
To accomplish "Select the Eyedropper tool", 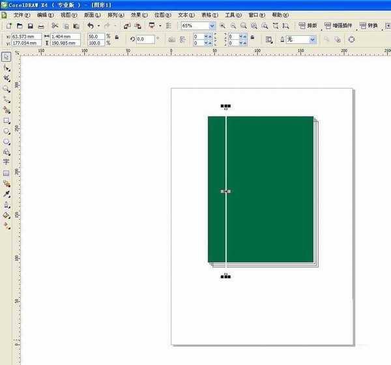I will click(7, 194).
